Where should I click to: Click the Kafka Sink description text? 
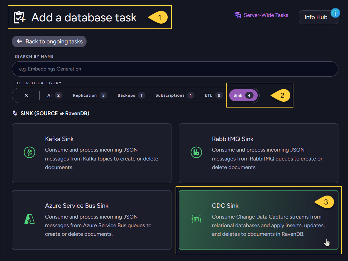pyautogui.click(x=102, y=159)
